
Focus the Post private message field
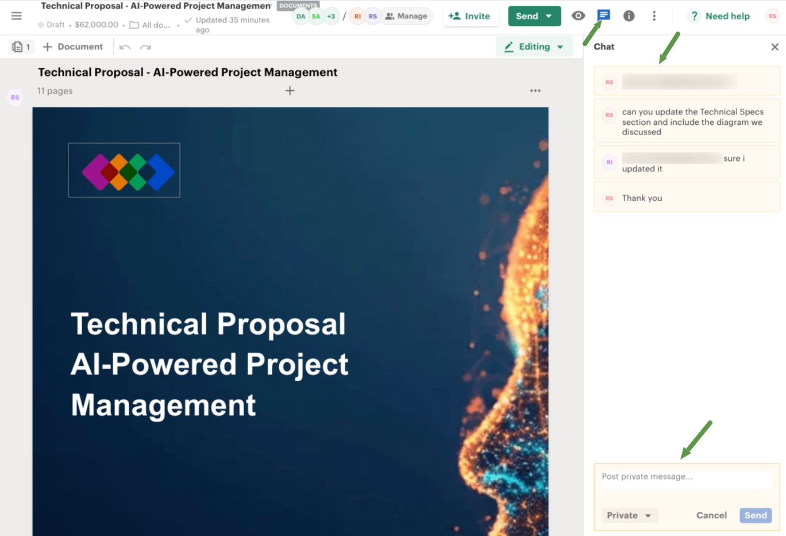687,480
